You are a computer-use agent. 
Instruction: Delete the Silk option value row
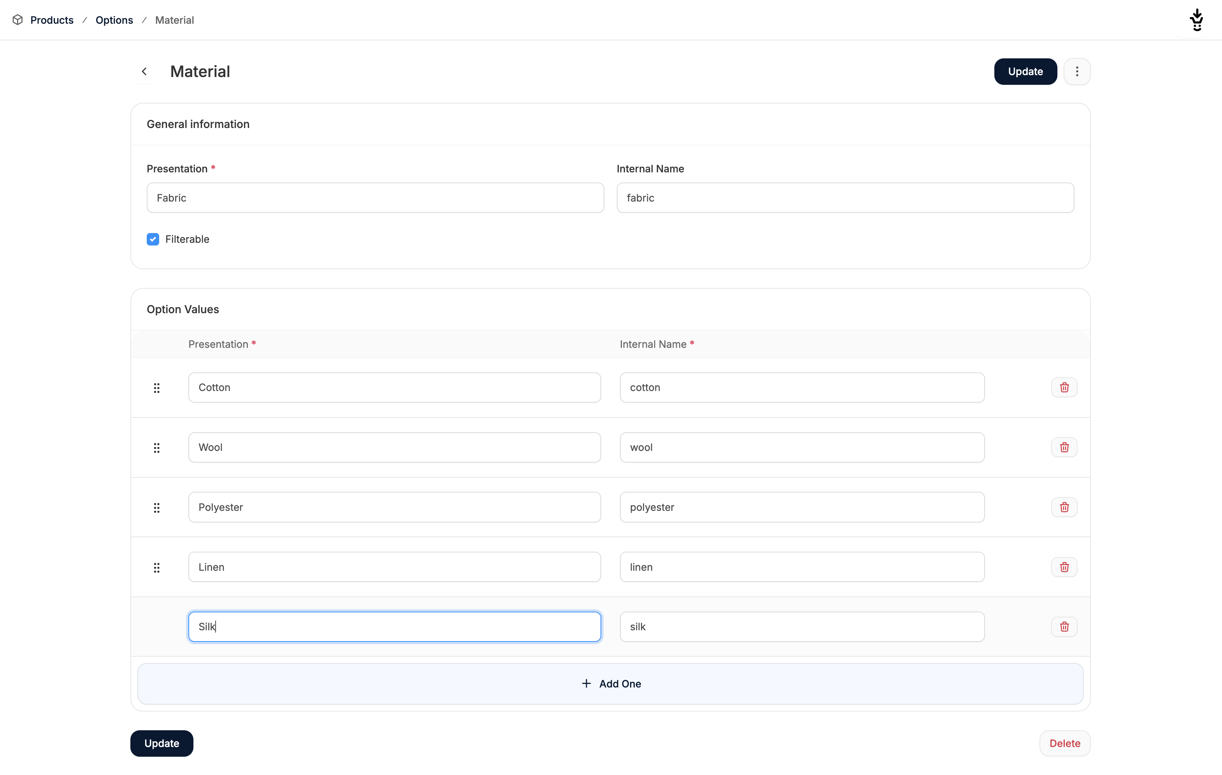[x=1064, y=627]
